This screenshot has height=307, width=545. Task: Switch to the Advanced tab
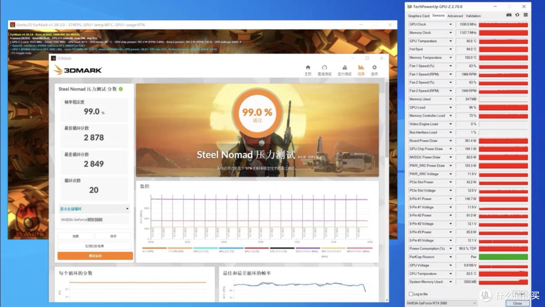(x=455, y=16)
